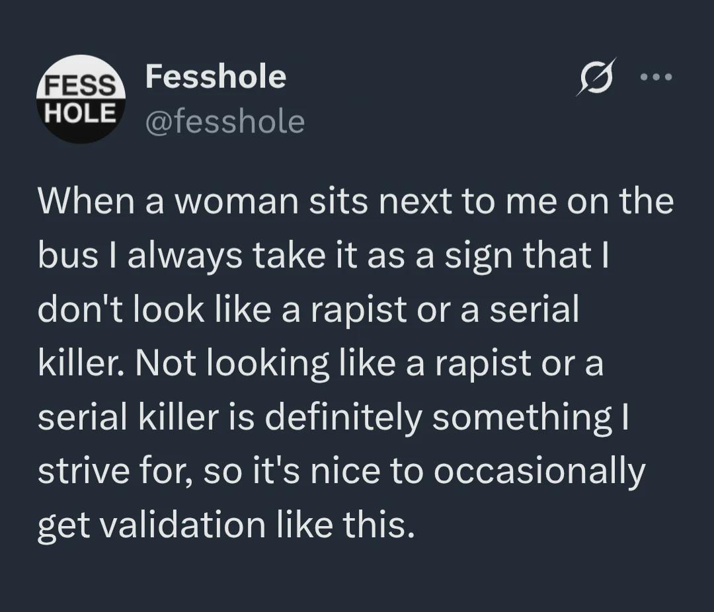Click the line 'killer. Not looking like'
Screen dimensions: 714x612
[321, 363]
